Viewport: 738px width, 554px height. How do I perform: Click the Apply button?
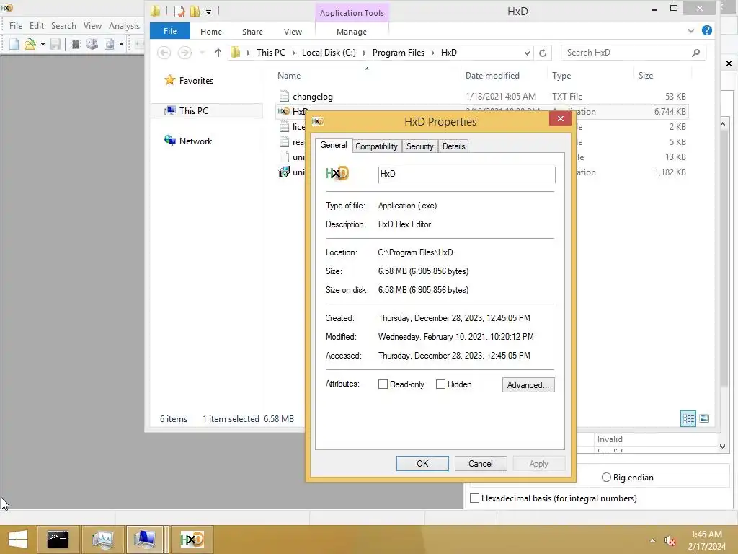539,464
